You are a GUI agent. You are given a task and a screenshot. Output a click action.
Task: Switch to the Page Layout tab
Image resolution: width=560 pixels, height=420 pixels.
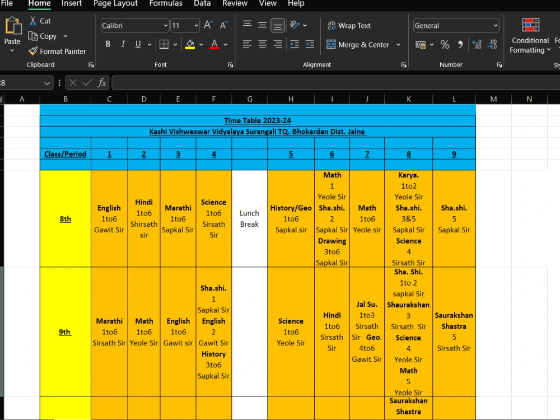coord(115,3)
